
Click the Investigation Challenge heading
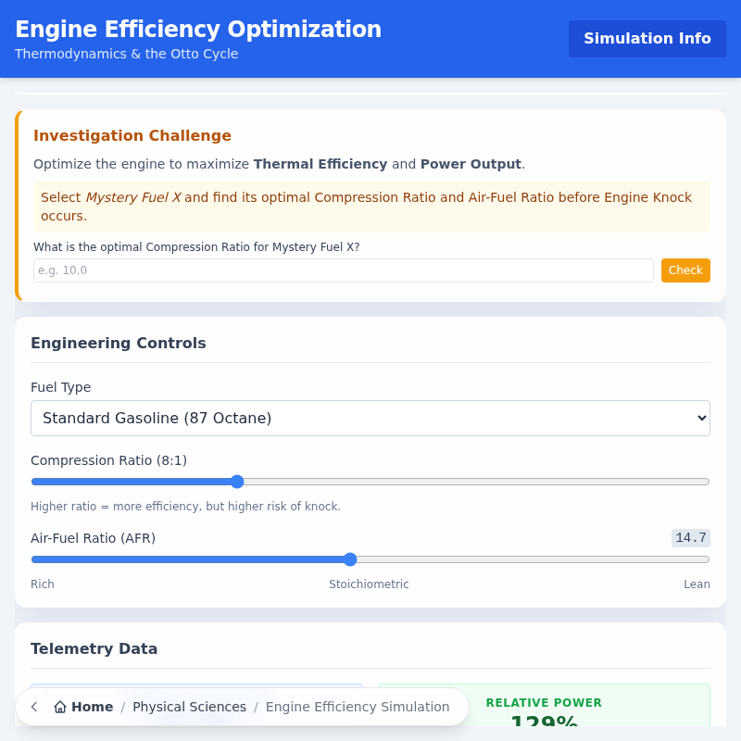tap(132, 135)
